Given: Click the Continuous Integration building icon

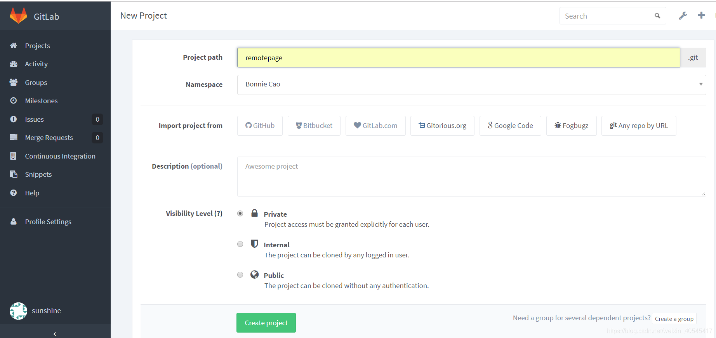Looking at the screenshot, I should (14, 156).
